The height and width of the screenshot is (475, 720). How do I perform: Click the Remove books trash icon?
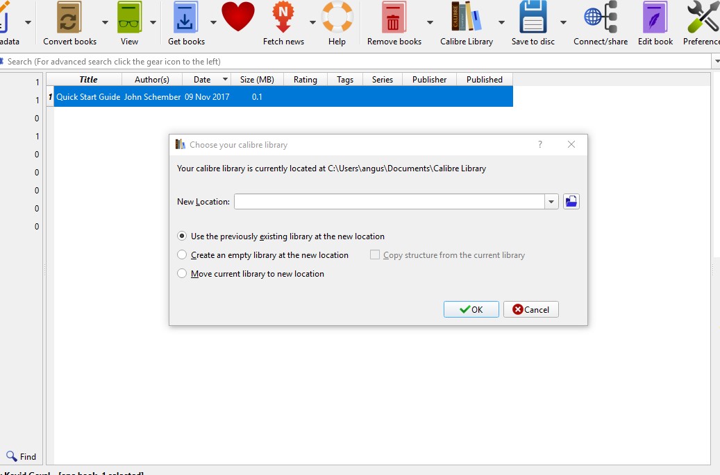click(394, 17)
